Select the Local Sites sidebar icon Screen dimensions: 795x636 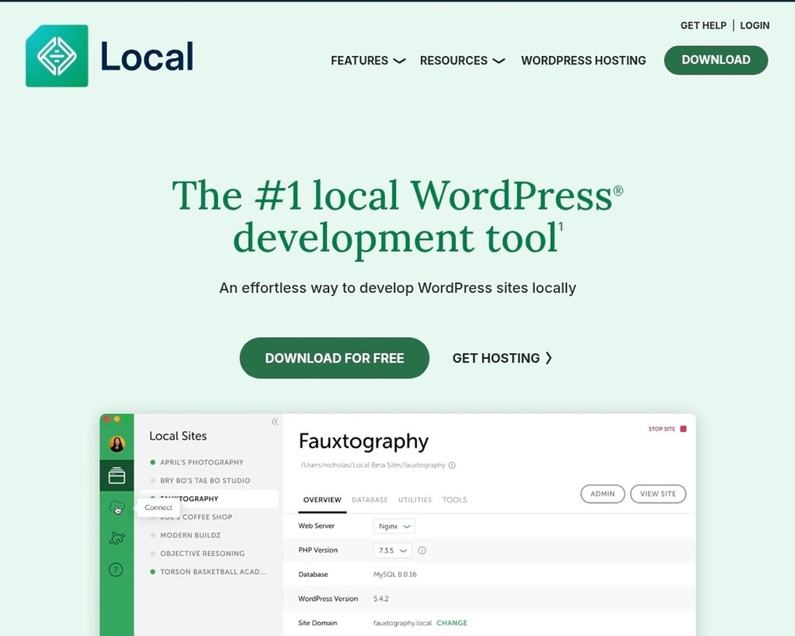116,475
